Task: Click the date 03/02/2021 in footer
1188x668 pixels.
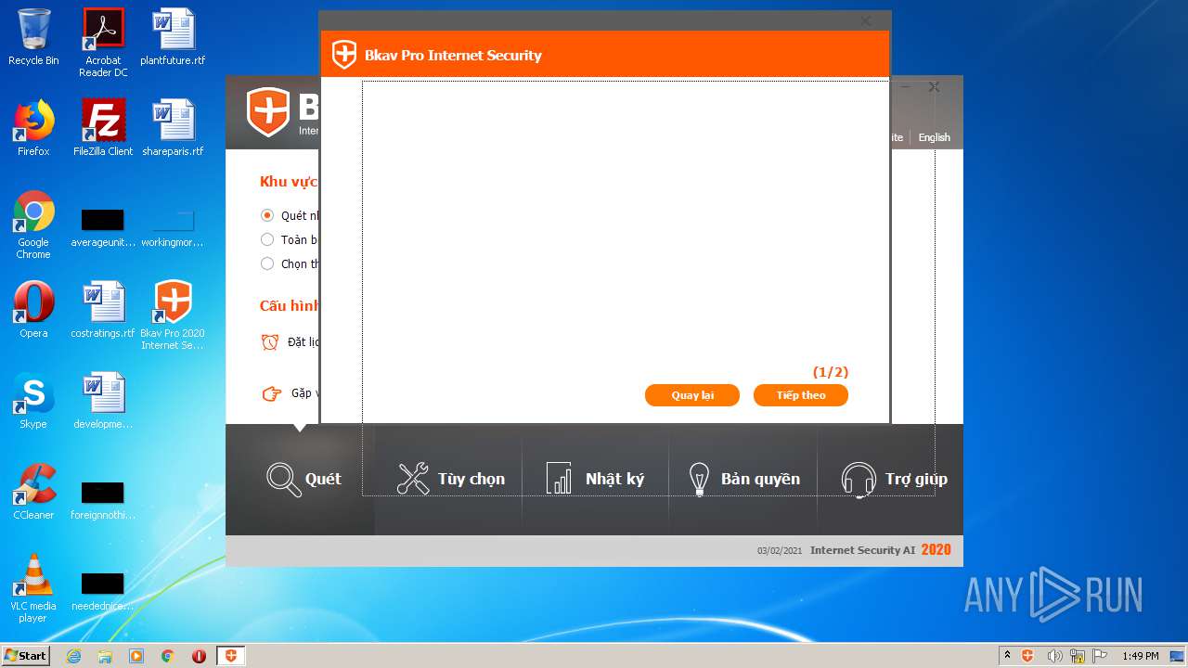Action: [780, 551]
